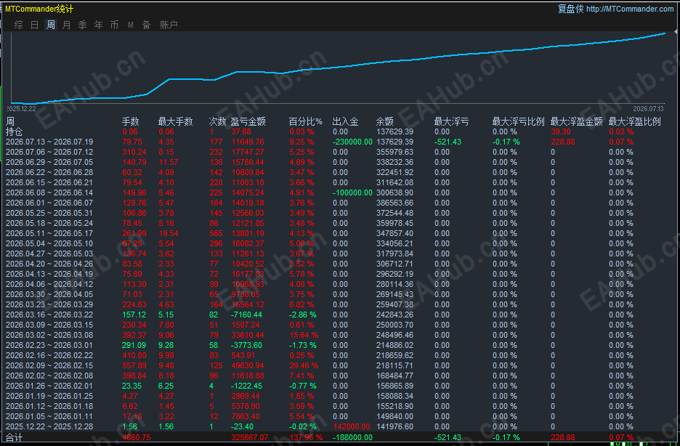Image resolution: width=680 pixels, height=446 pixels.
Task: Click the 49630.94 profit value
Action: tap(248, 366)
